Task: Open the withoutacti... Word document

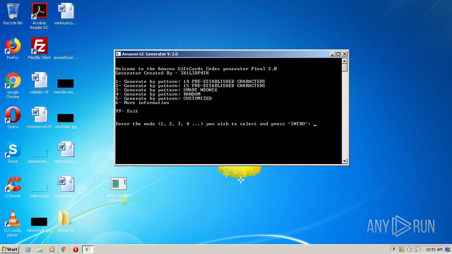Action: [66, 152]
